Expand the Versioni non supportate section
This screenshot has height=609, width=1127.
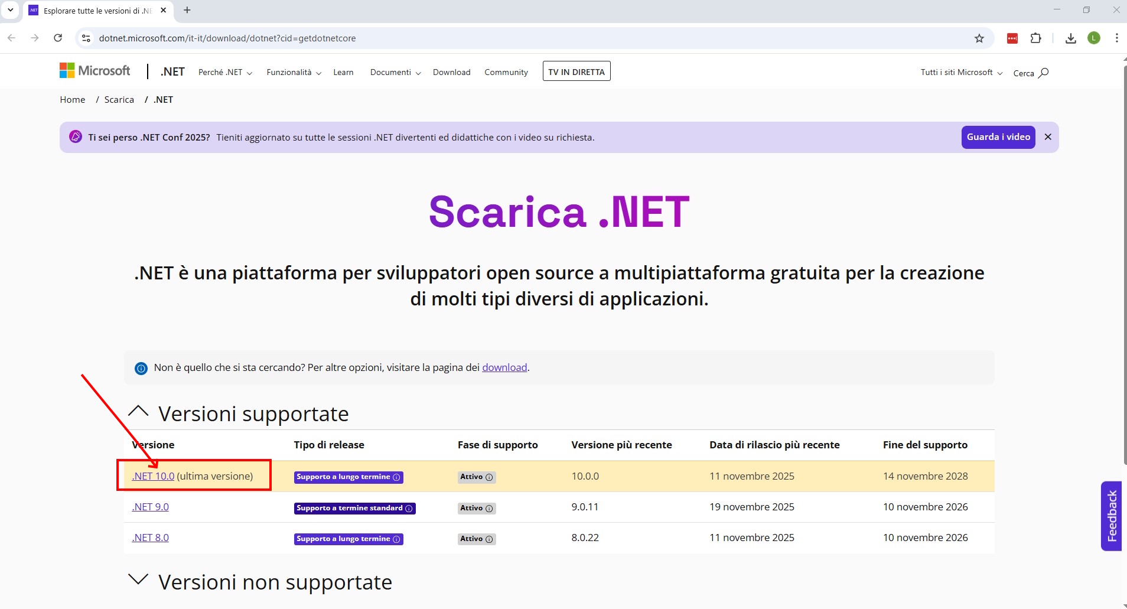point(138,580)
